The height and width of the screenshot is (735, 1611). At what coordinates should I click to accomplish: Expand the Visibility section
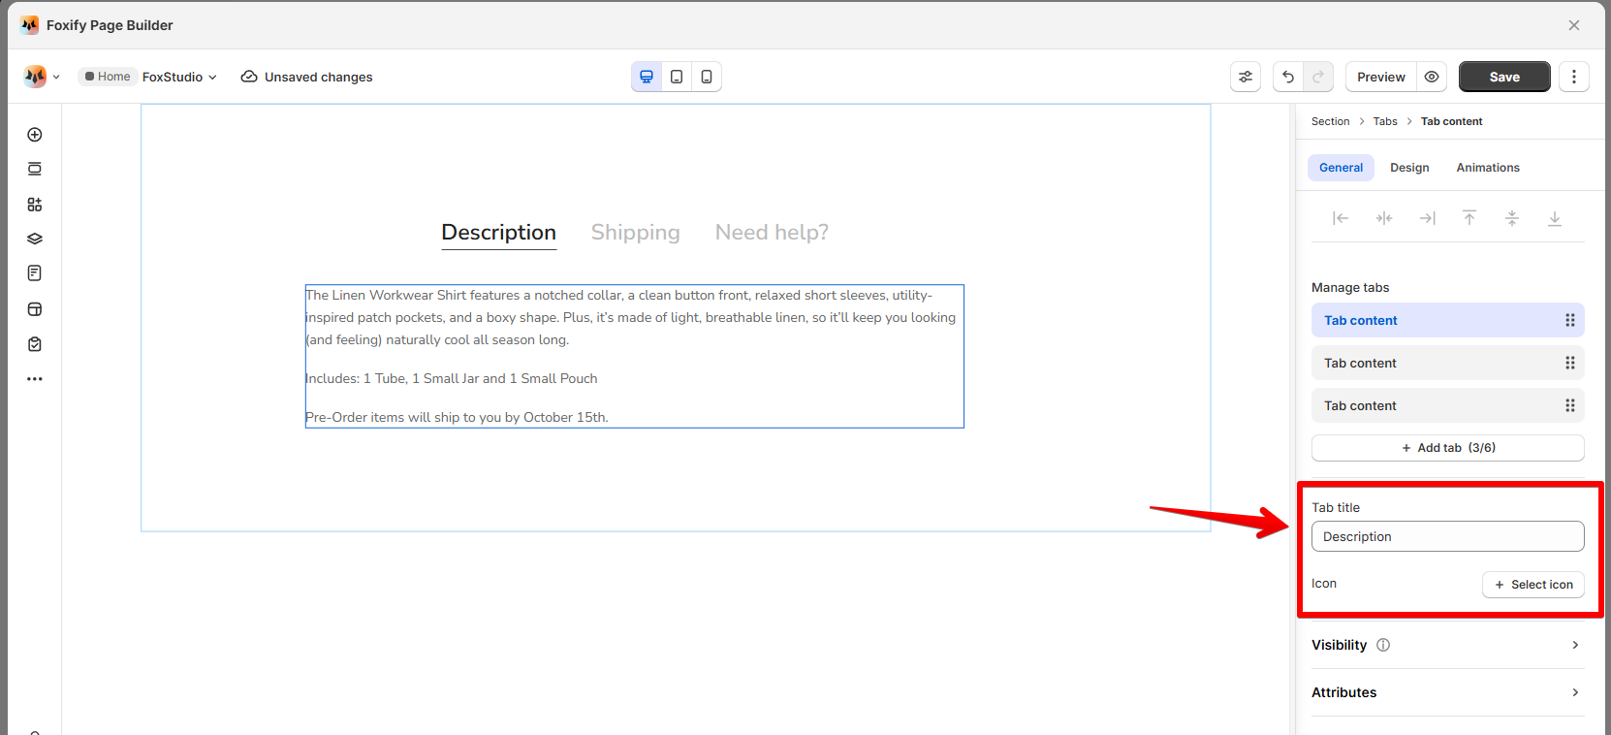(x=1448, y=645)
